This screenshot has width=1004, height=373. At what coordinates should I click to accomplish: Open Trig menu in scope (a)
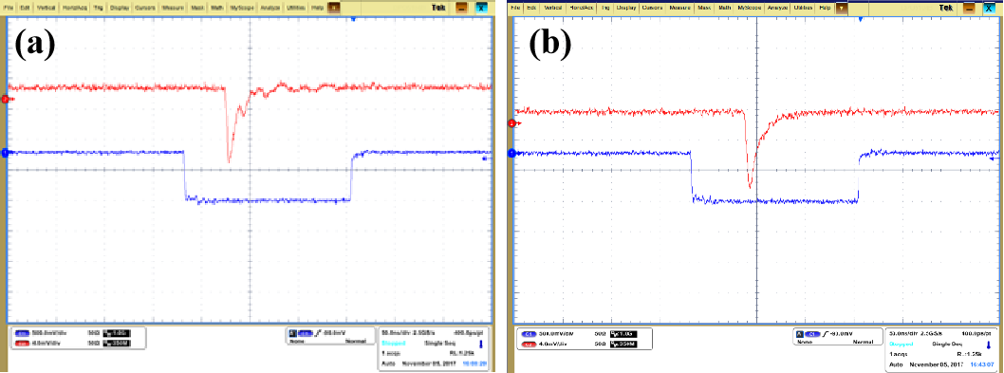point(98,8)
